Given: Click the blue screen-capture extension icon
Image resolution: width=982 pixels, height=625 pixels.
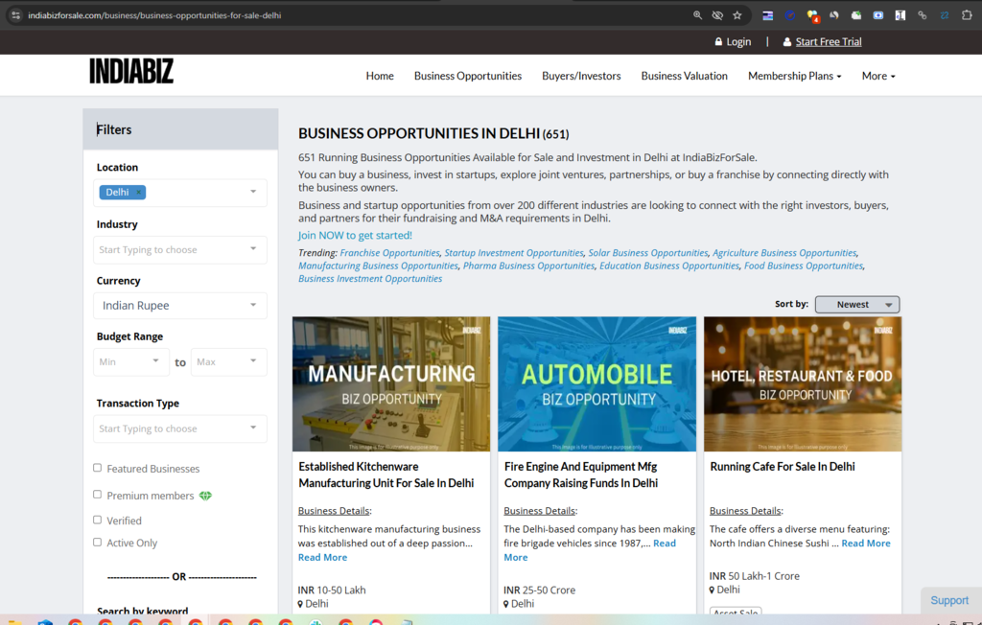Looking at the screenshot, I should pos(878,15).
